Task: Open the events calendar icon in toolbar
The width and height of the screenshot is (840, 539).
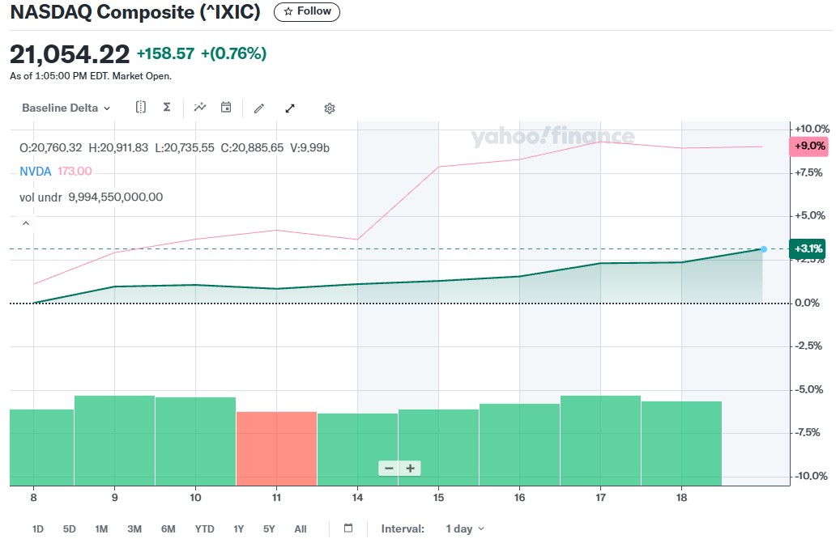Action: point(226,108)
